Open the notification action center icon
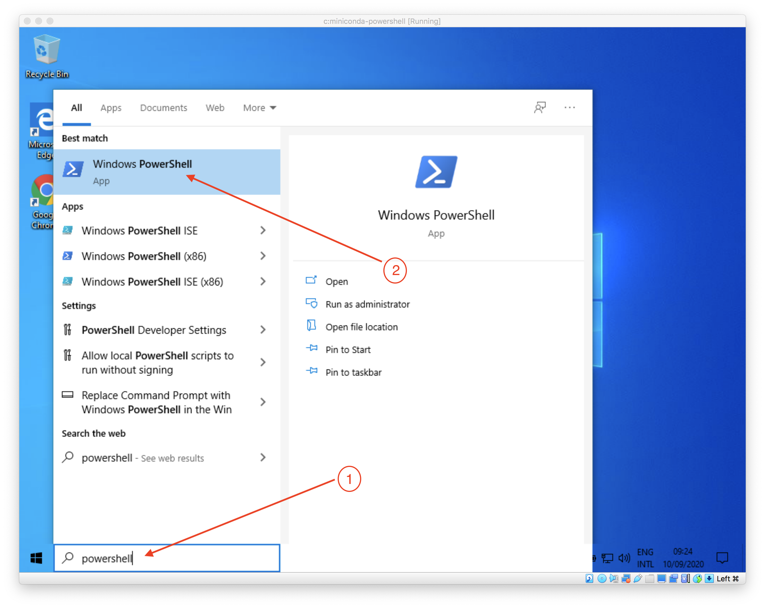This screenshot has width=765, height=608. 722,558
